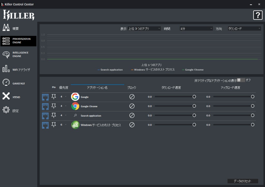Screen dimensions: 265x187
Task: Click the block icon for Google Chrome
Action: pos(132,106)
